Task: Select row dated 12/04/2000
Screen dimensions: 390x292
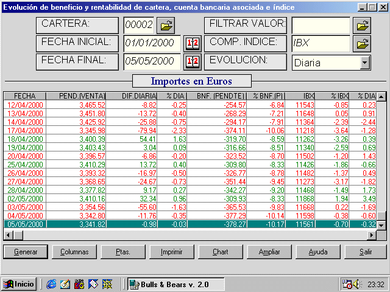Action: click(190, 105)
